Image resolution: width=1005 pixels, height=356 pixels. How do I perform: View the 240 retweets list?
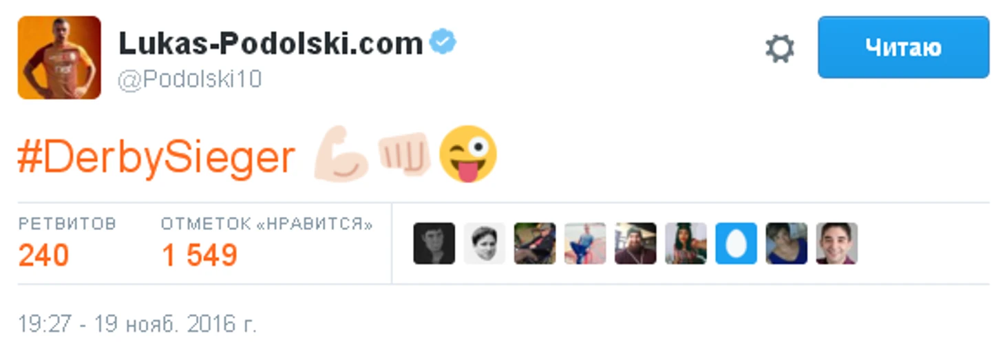[67, 243]
